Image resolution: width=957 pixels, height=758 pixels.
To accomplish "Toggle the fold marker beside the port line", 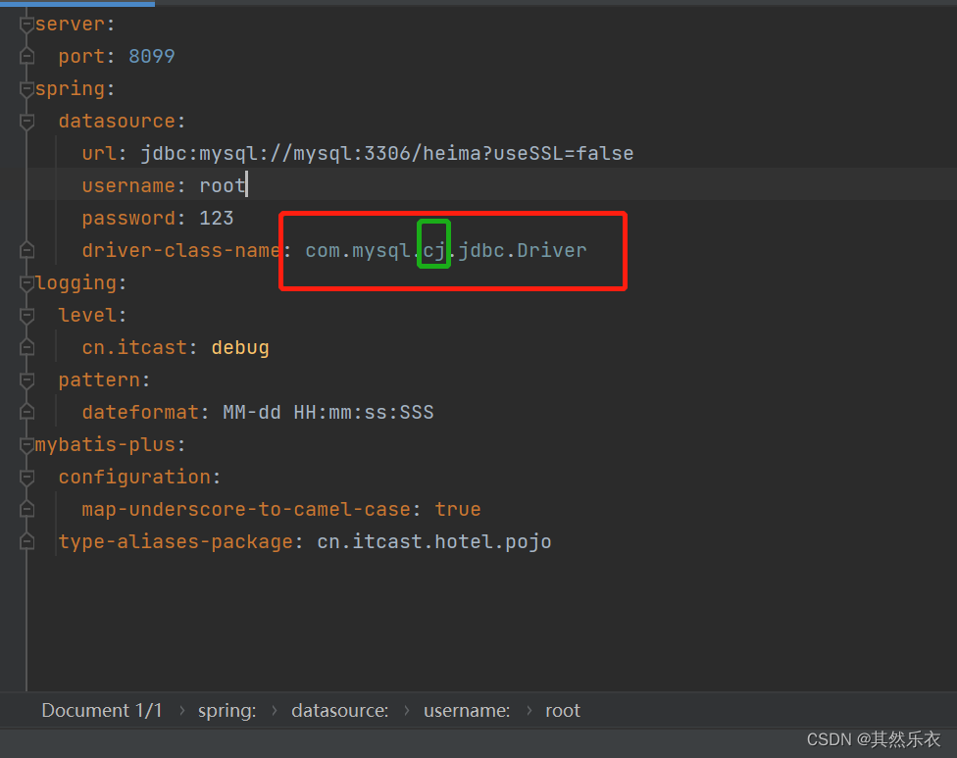I will (x=26, y=56).
